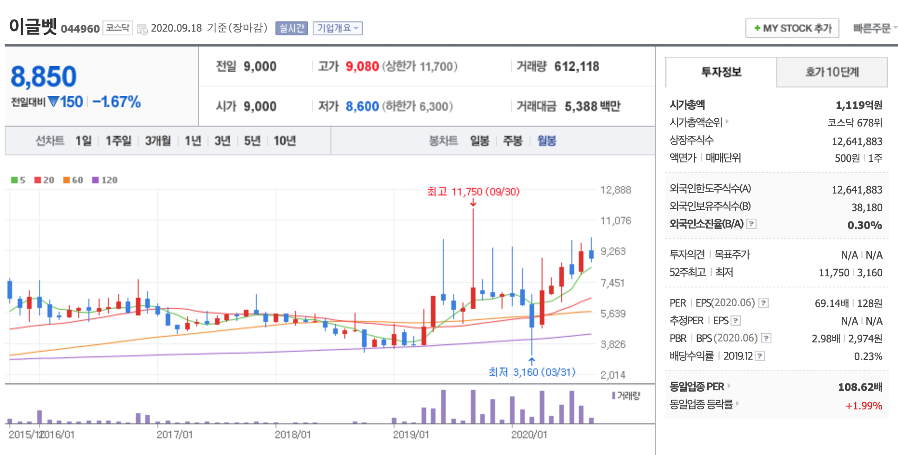This screenshot has width=898, height=455.
Task: Click the +1.99% sector change value
Action: [864, 405]
